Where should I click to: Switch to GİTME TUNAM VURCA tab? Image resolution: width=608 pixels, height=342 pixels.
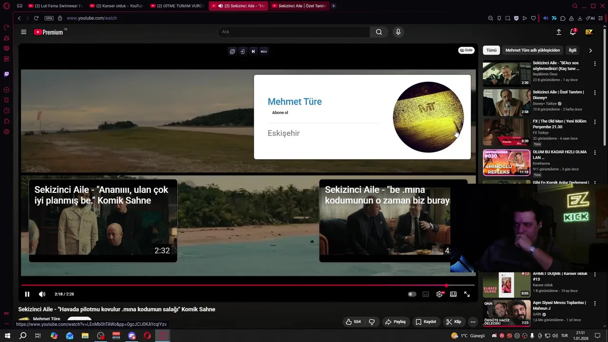coord(177,6)
